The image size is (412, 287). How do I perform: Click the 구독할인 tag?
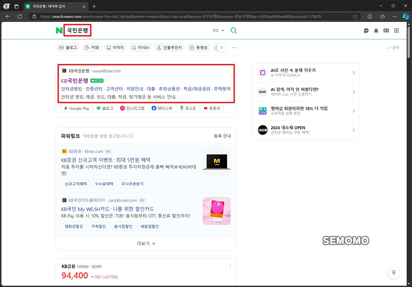point(99,226)
